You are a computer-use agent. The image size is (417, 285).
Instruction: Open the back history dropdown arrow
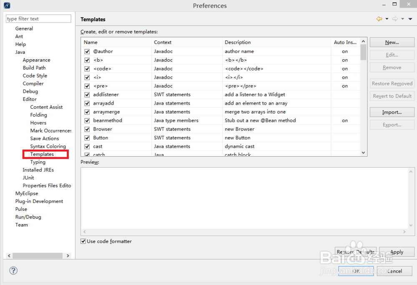(x=387, y=19)
